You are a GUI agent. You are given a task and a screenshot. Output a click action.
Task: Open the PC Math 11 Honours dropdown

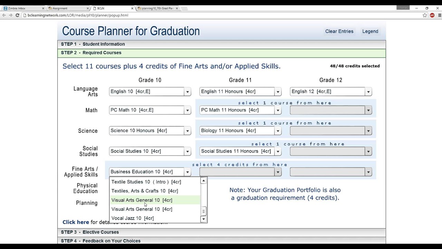tap(278, 110)
